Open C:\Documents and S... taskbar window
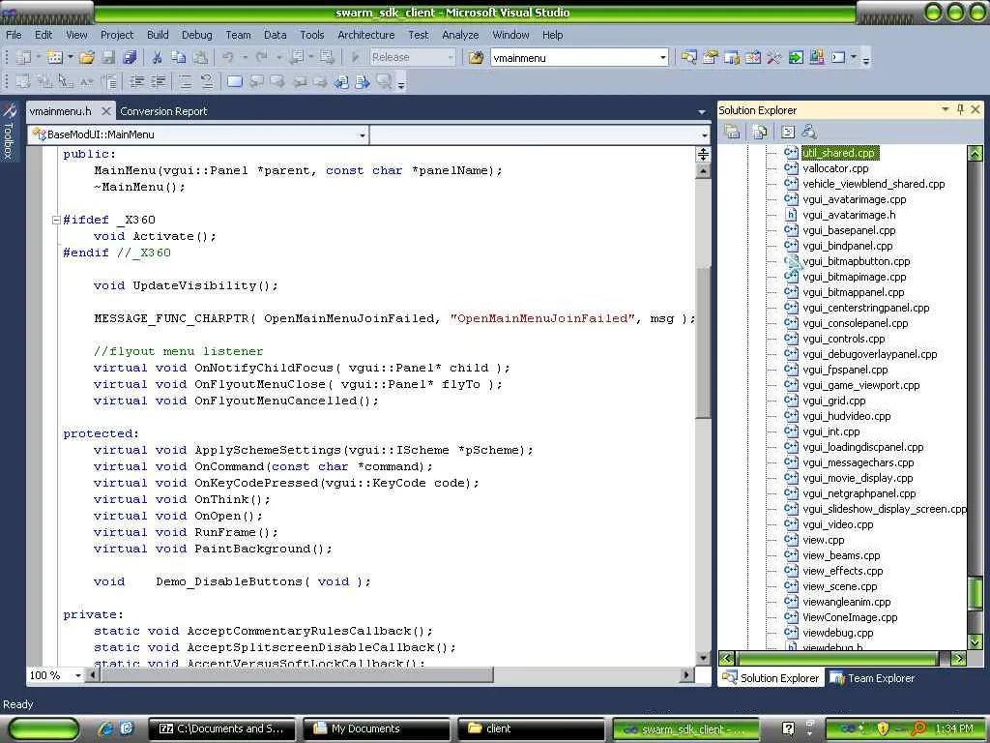990x743 pixels. [x=221, y=729]
